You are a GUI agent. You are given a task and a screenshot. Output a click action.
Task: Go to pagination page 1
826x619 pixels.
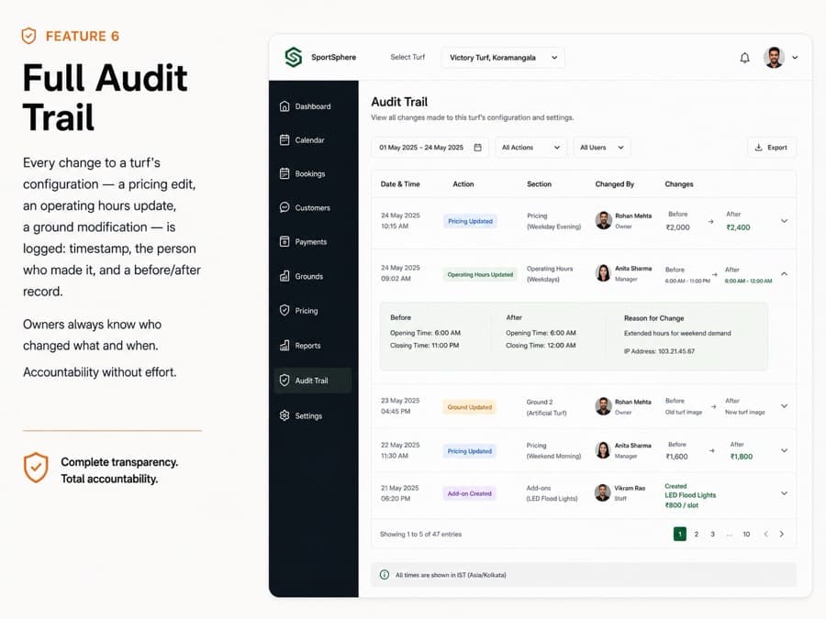(x=679, y=534)
